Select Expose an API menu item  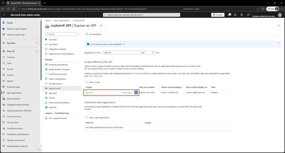62,88
